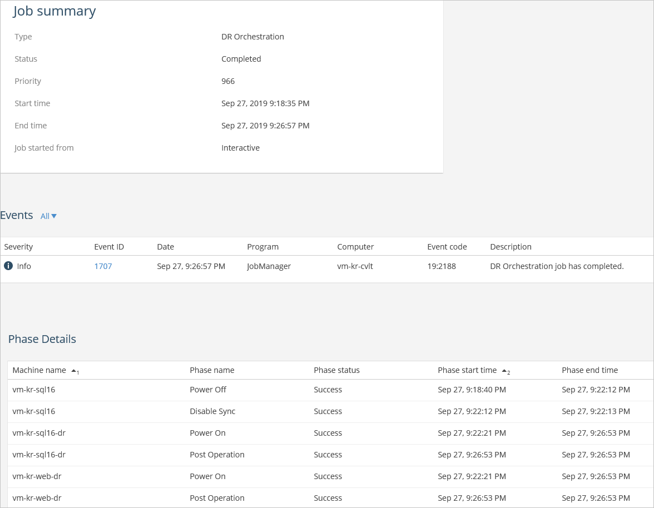Click event date 'Sep 27, 9:26:57 PM'
654x508 pixels.
tap(191, 266)
